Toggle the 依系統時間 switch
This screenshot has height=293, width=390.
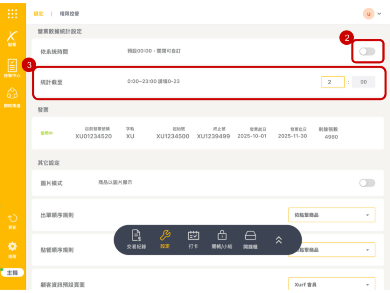point(367,52)
